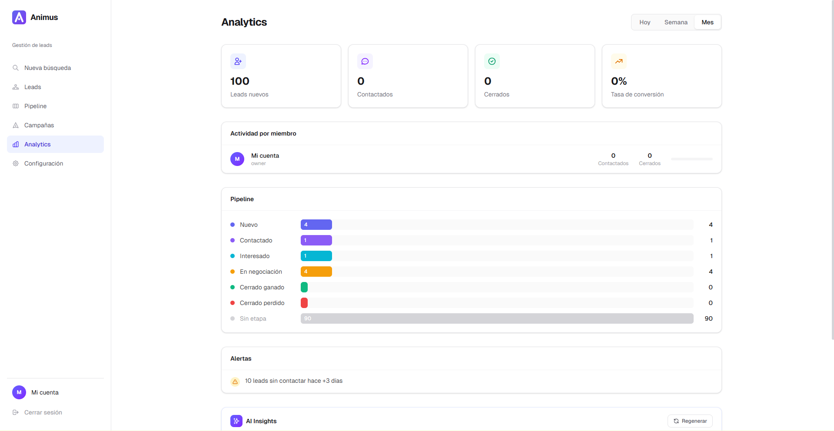Switch to the Semana view
This screenshot has width=834, height=431.
click(x=676, y=22)
